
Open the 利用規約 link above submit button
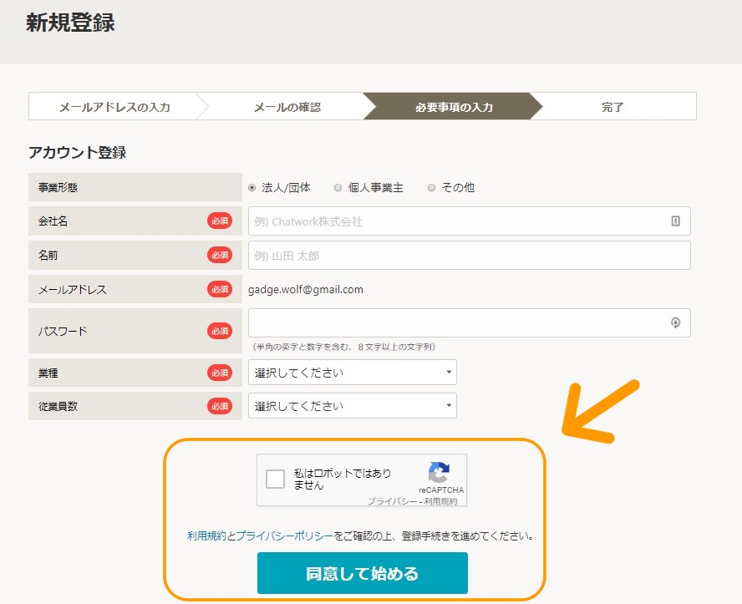click(206, 535)
